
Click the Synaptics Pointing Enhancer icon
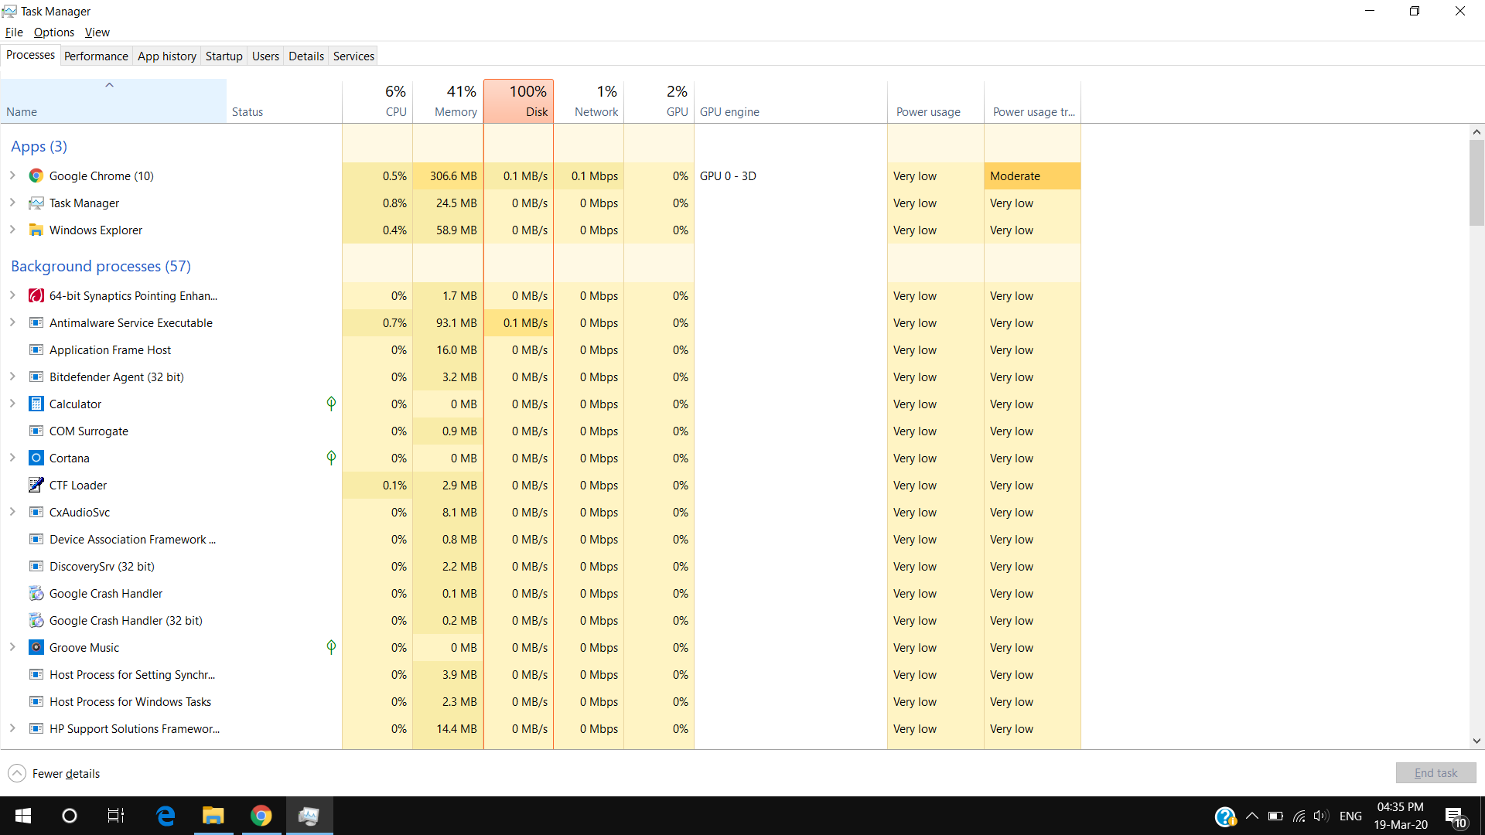pos(36,295)
